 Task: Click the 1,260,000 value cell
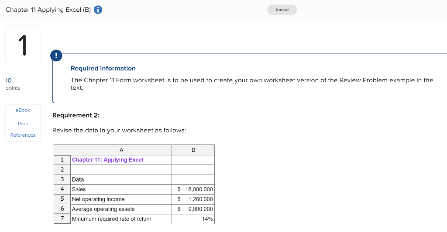click(193, 199)
